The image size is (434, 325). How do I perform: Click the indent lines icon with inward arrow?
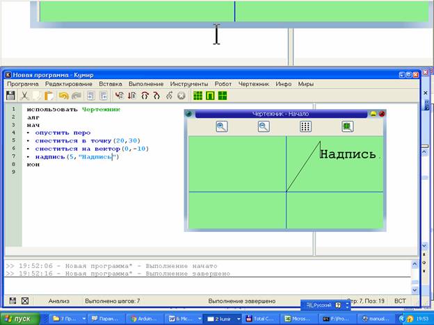[91, 96]
